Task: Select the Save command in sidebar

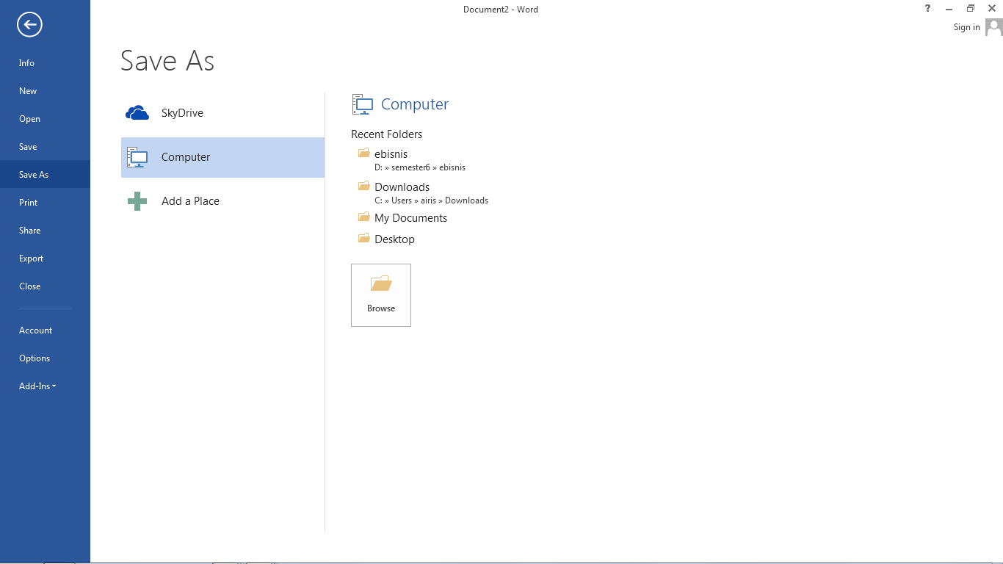Action: click(x=27, y=146)
